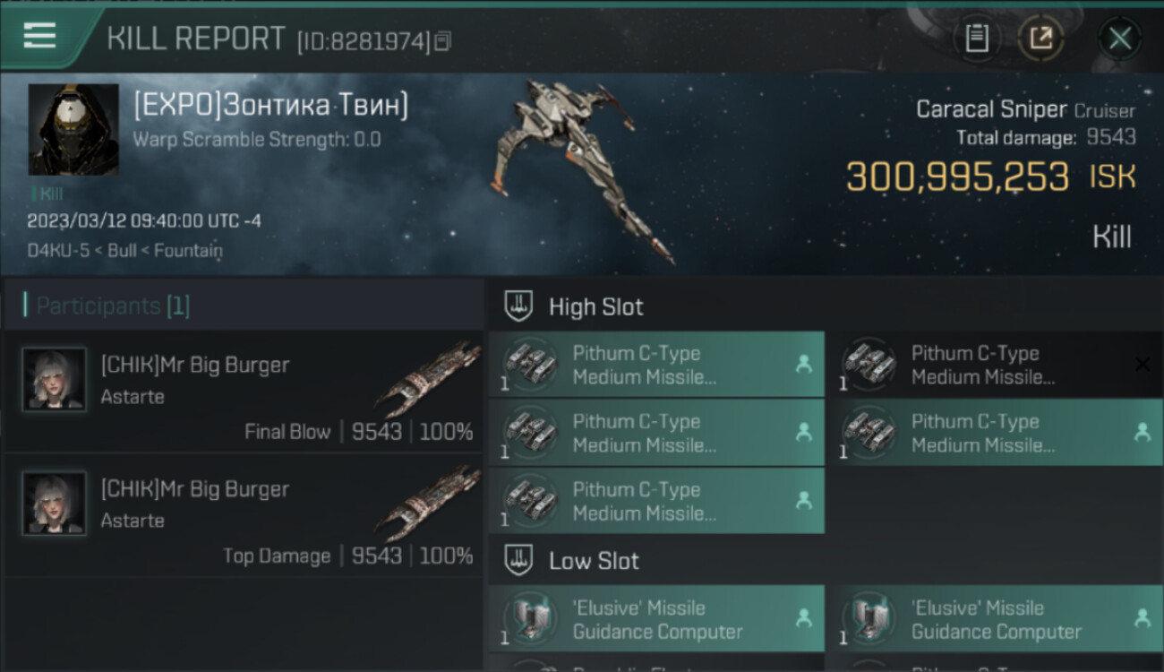
Task: Copy the kill report ID
Action: click(x=443, y=41)
